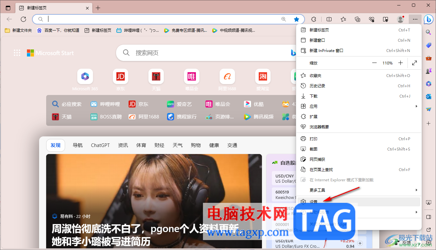Click the 携程旅行 shortcut link
The width and height of the screenshot is (436, 250).
[x=182, y=116]
